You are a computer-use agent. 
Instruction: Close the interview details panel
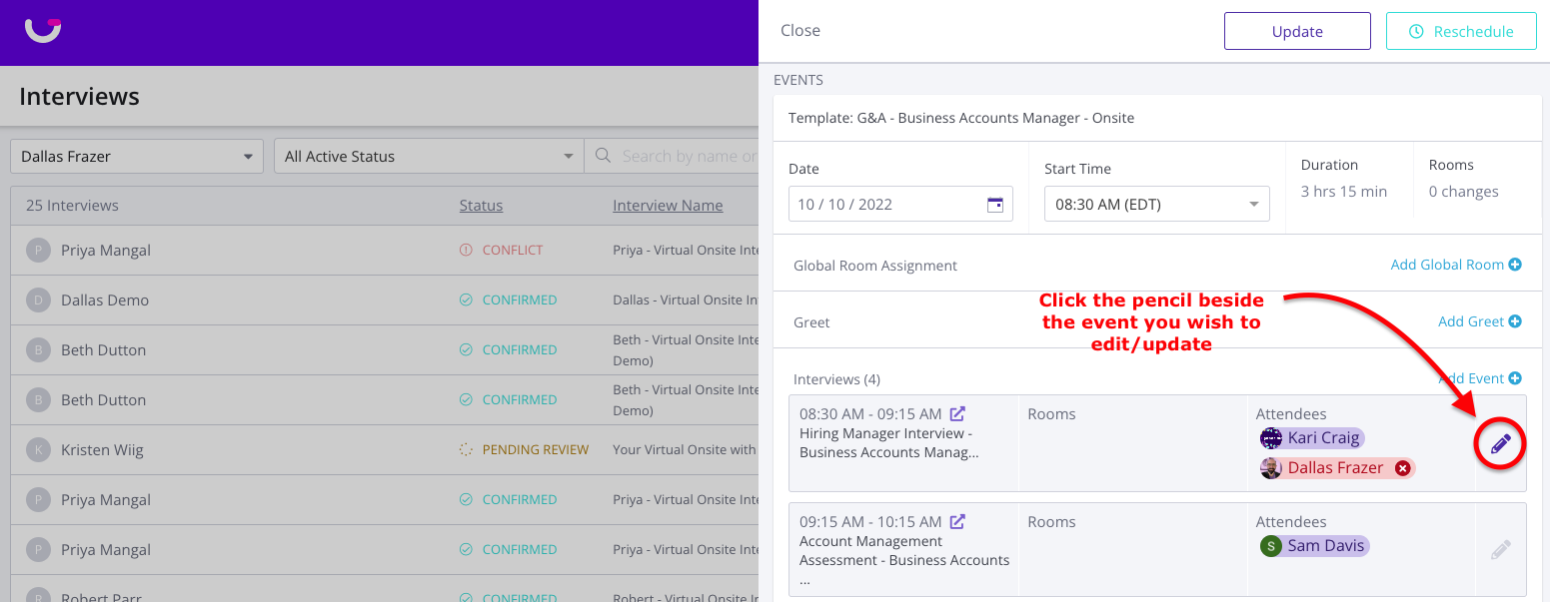coord(800,31)
